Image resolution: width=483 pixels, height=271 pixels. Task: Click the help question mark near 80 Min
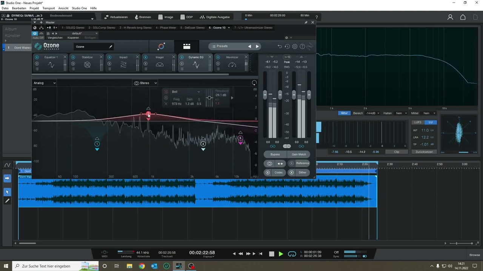(317, 17)
